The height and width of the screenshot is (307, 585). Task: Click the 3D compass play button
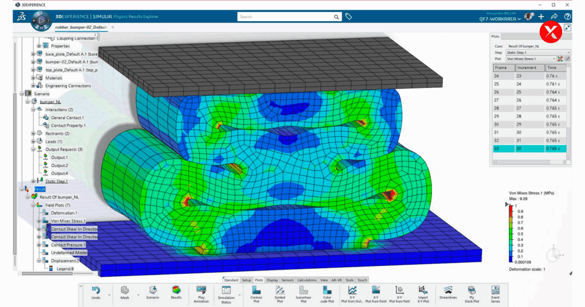click(41, 21)
